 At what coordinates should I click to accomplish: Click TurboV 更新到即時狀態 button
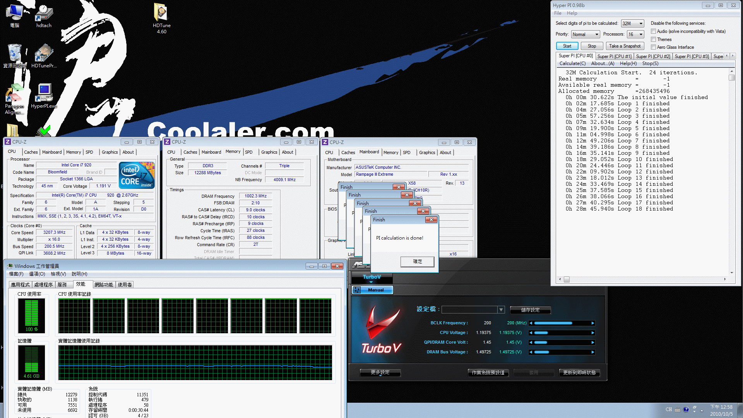579,373
